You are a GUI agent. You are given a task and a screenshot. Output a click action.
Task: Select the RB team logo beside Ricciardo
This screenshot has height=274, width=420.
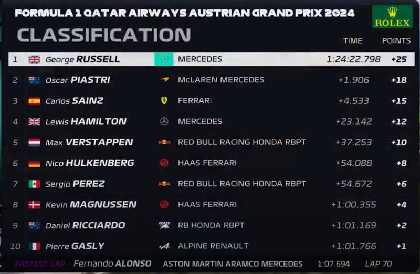[x=164, y=225]
